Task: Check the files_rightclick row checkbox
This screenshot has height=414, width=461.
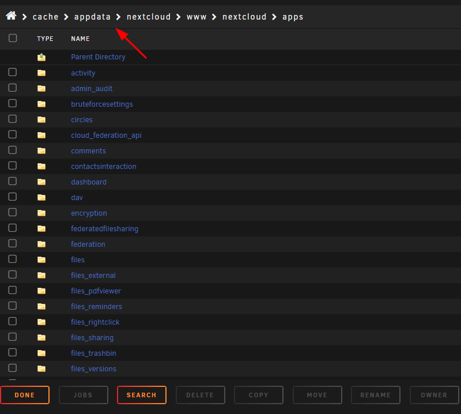Action: click(12, 321)
